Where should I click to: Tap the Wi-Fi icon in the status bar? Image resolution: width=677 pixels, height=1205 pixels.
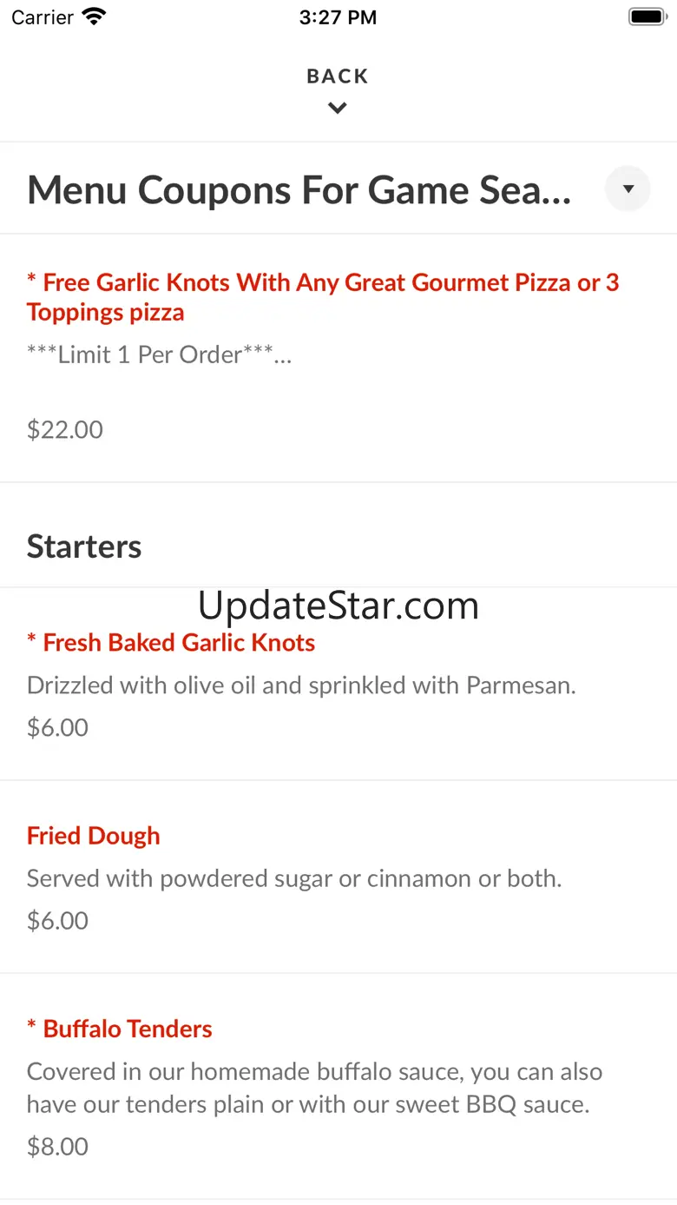tap(93, 17)
